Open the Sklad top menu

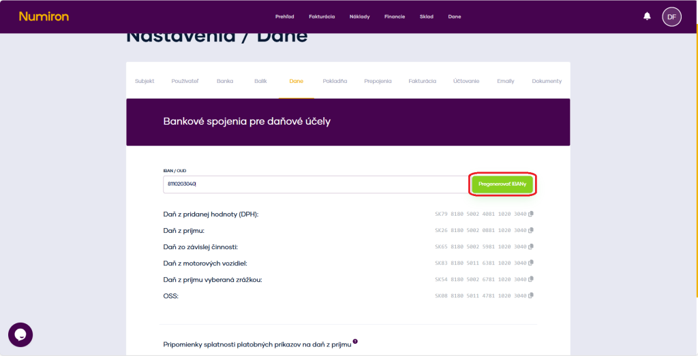426,17
